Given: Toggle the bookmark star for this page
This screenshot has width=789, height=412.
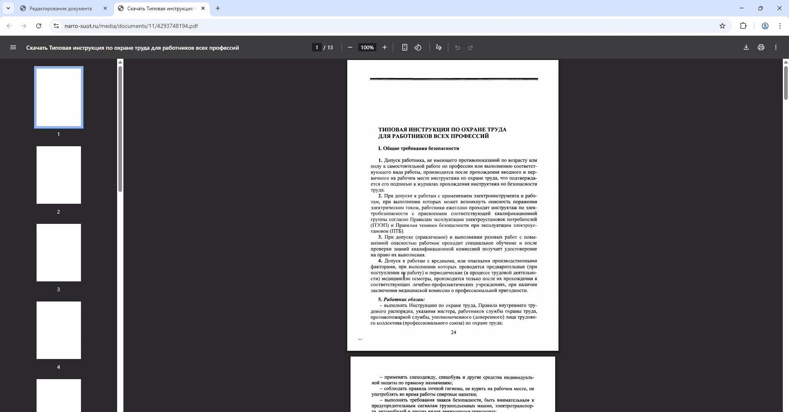Looking at the screenshot, I should tap(722, 25).
